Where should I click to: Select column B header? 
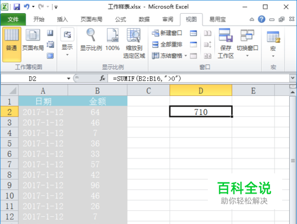pos(97,91)
